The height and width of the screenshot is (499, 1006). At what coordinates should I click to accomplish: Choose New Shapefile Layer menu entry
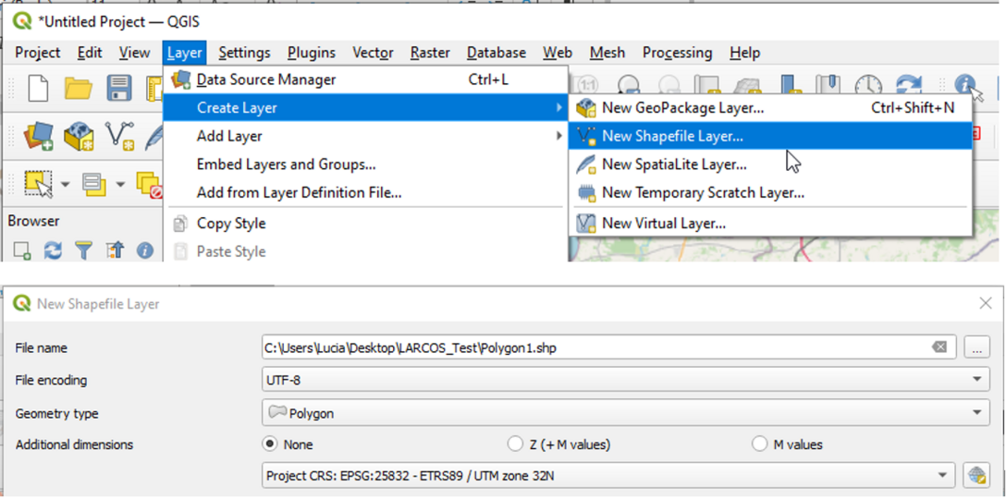click(770, 136)
